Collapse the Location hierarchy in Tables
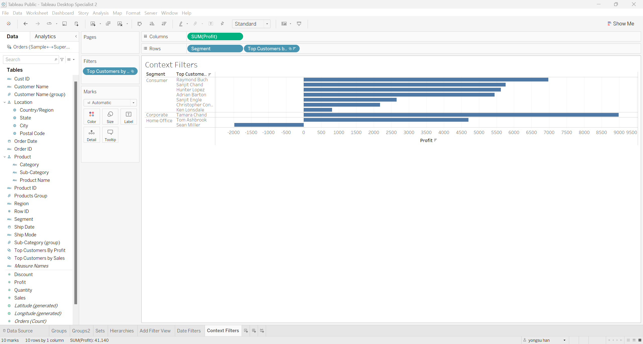Image resolution: width=643 pixels, height=344 pixels. (5, 102)
